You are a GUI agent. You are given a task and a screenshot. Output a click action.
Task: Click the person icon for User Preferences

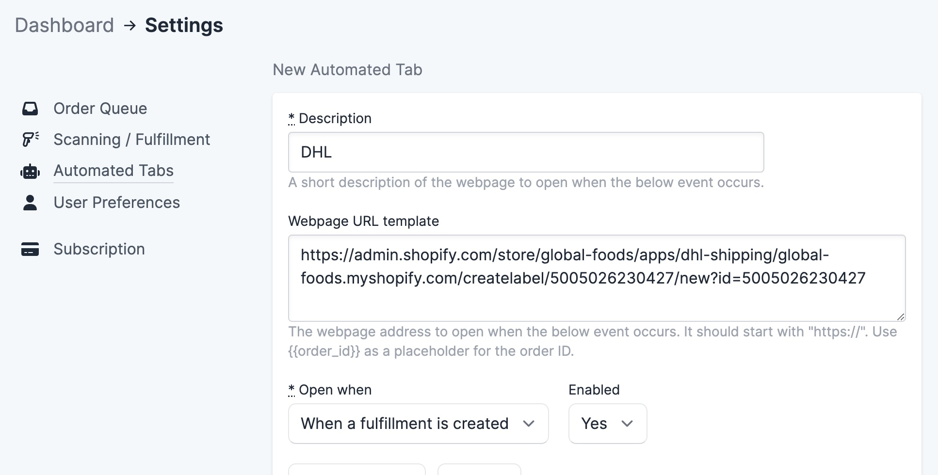pos(30,203)
